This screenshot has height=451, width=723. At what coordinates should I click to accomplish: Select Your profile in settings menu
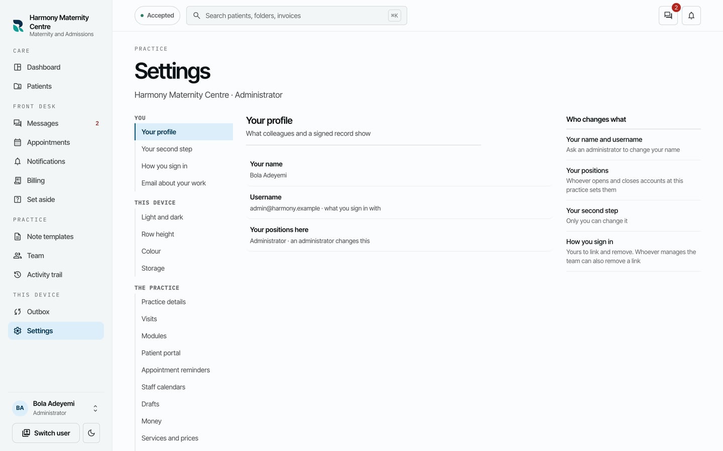(x=184, y=132)
